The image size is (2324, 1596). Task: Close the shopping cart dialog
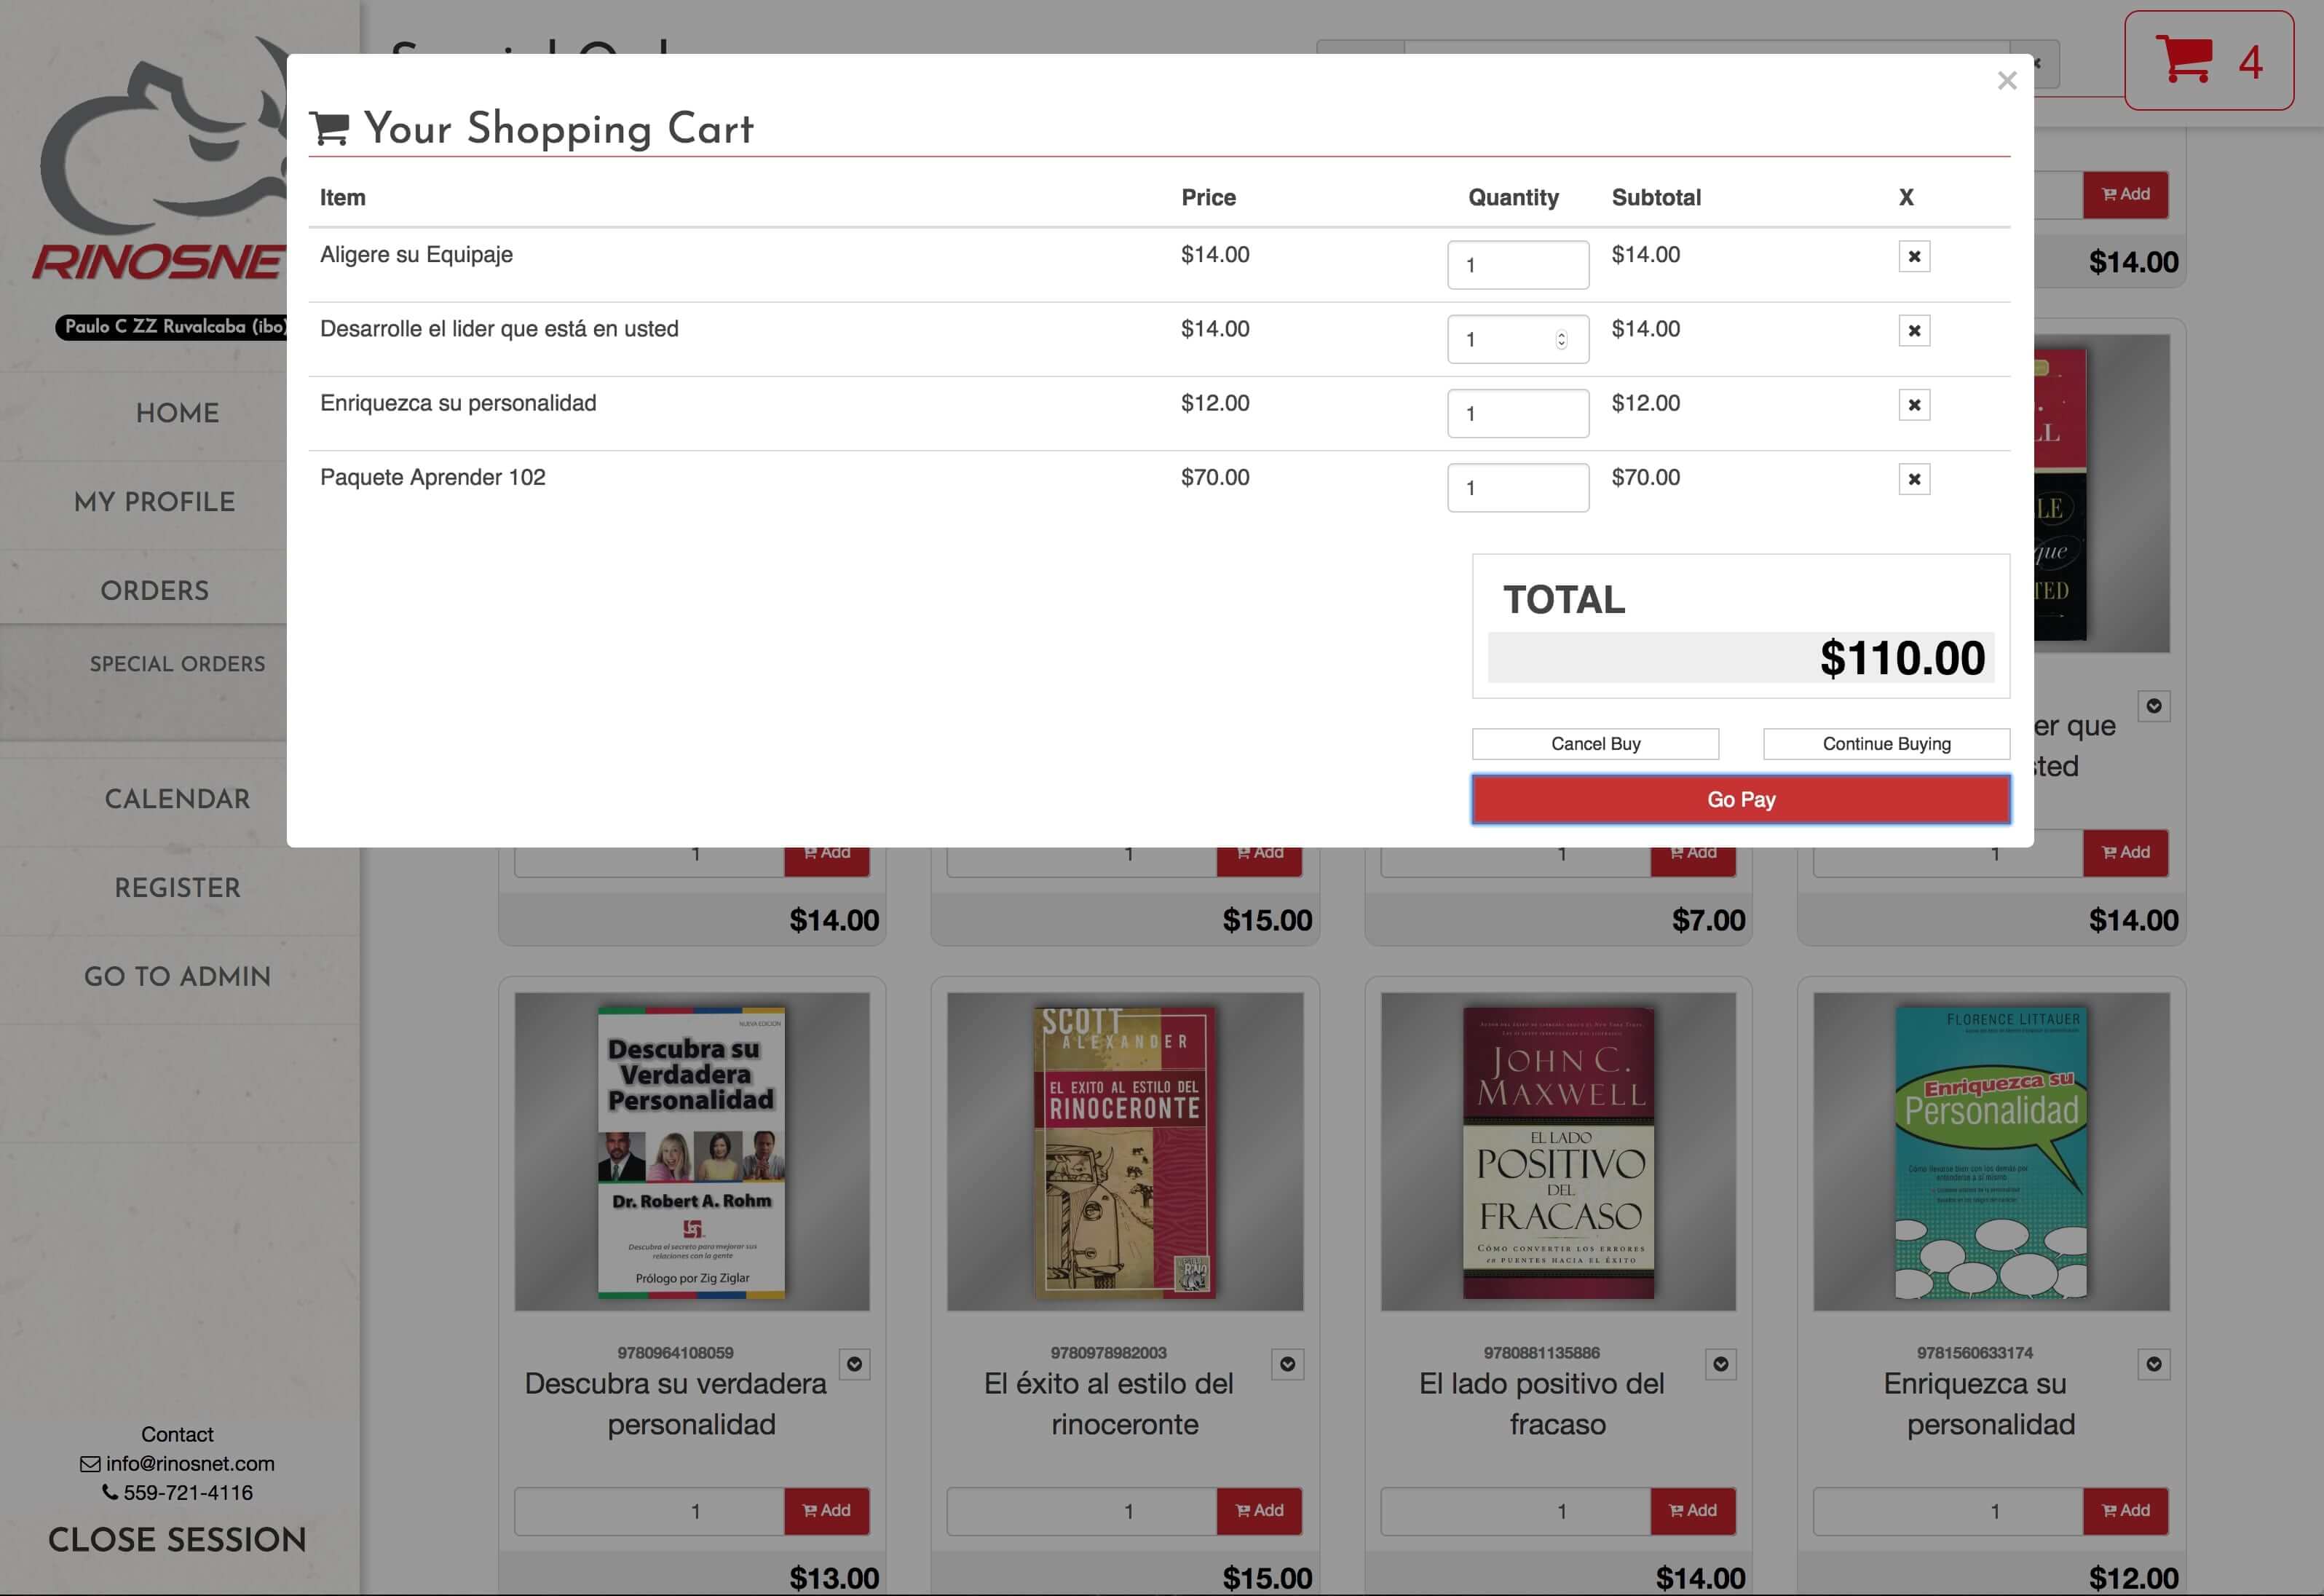click(2006, 81)
